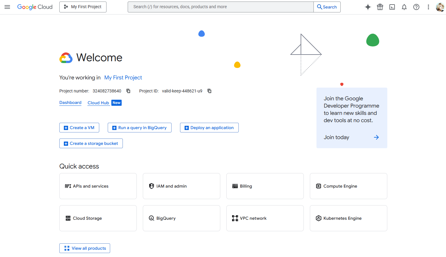Open the navigation hamburger menu
Viewport: 446px width, 257px height.
tap(7, 7)
